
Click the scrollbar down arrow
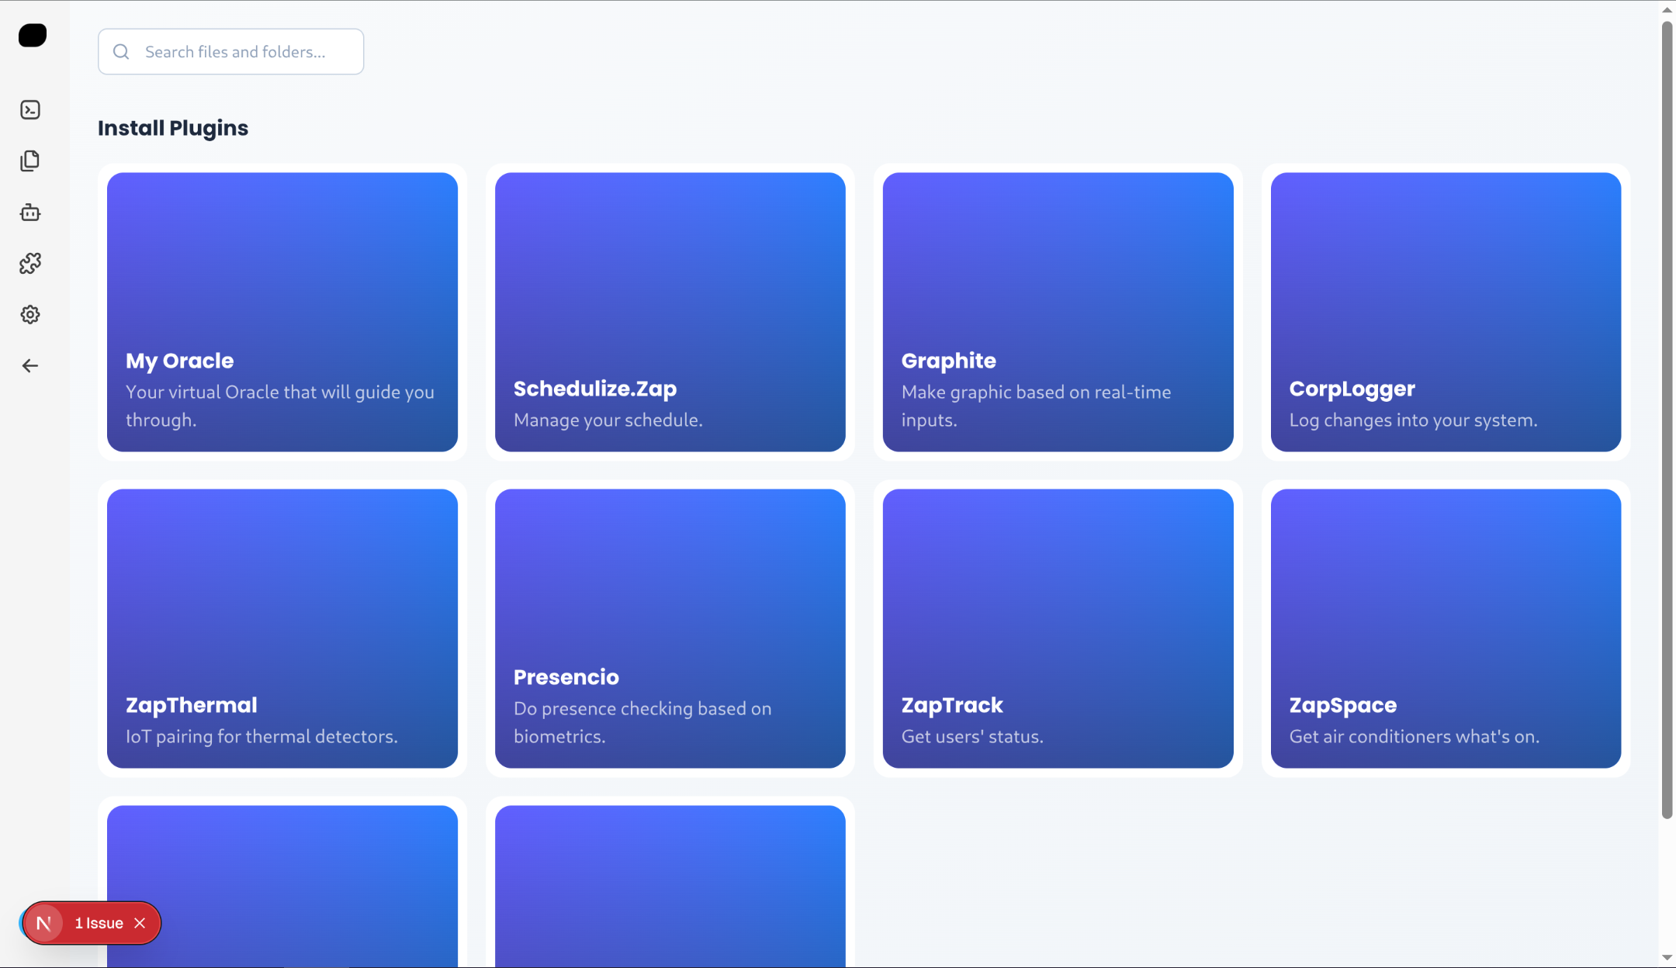tap(1667, 959)
